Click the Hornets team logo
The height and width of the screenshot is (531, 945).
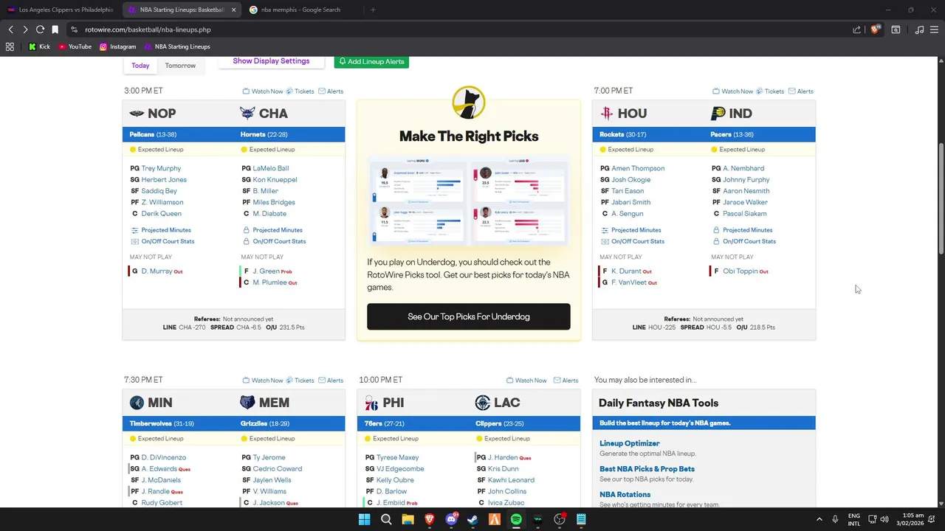[247, 113]
